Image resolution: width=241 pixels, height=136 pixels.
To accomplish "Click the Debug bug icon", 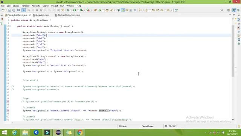I will 68,10.
